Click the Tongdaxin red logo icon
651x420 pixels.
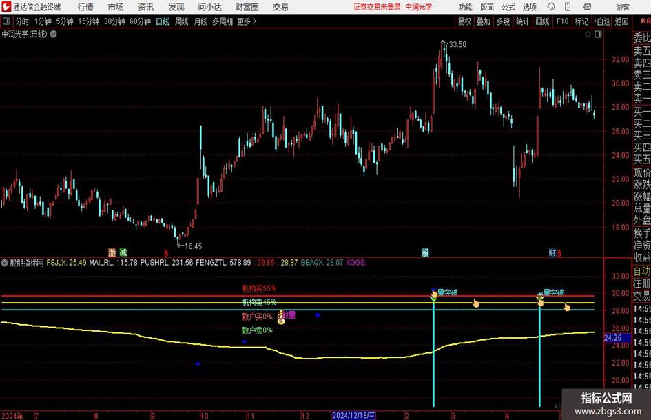pyautogui.click(x=6, y=7)
